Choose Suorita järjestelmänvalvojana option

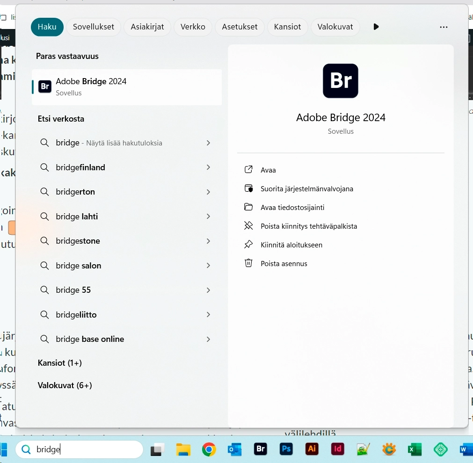[x=306, y=189]
